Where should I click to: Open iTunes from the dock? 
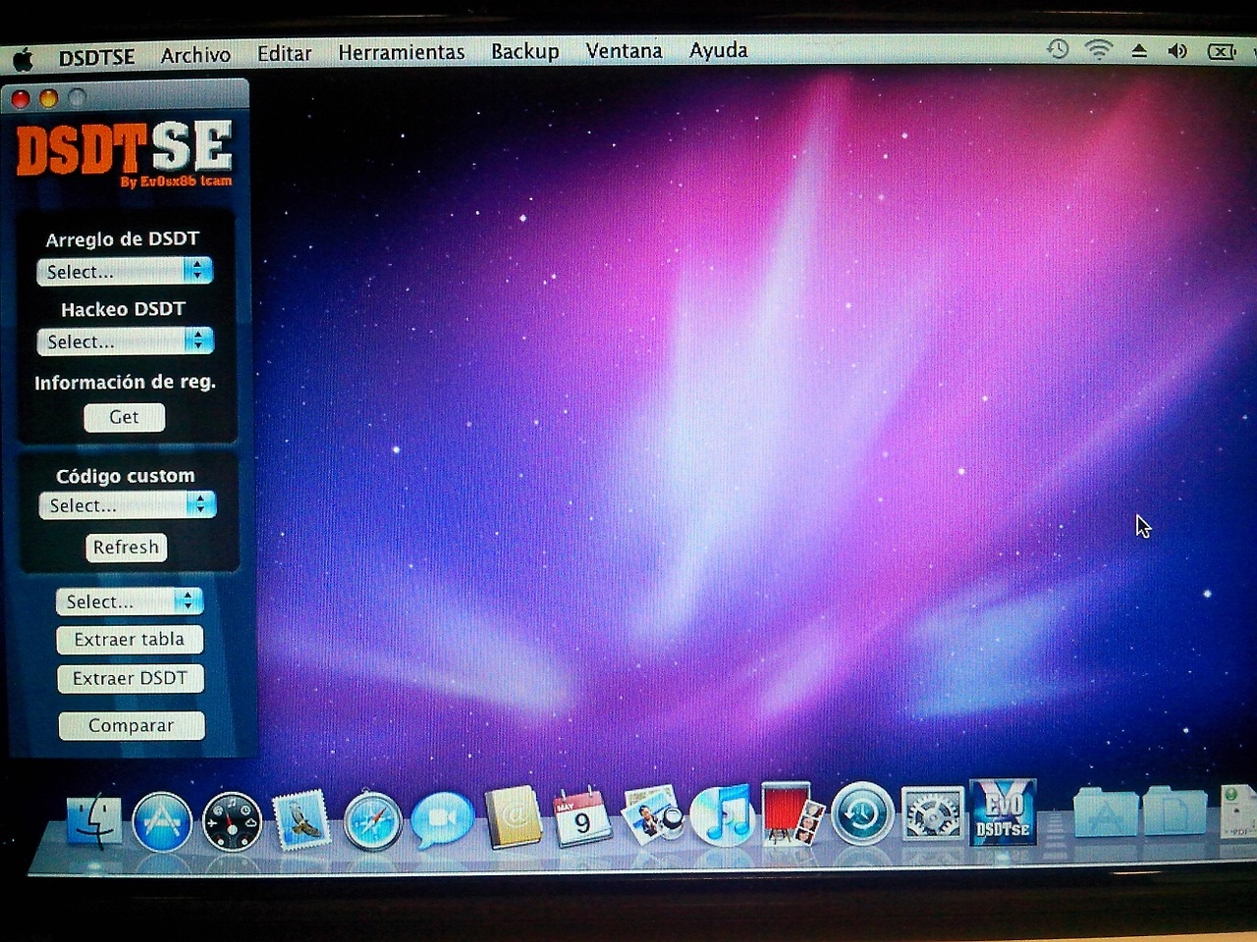pyautogui.click(x=722, y=815)
